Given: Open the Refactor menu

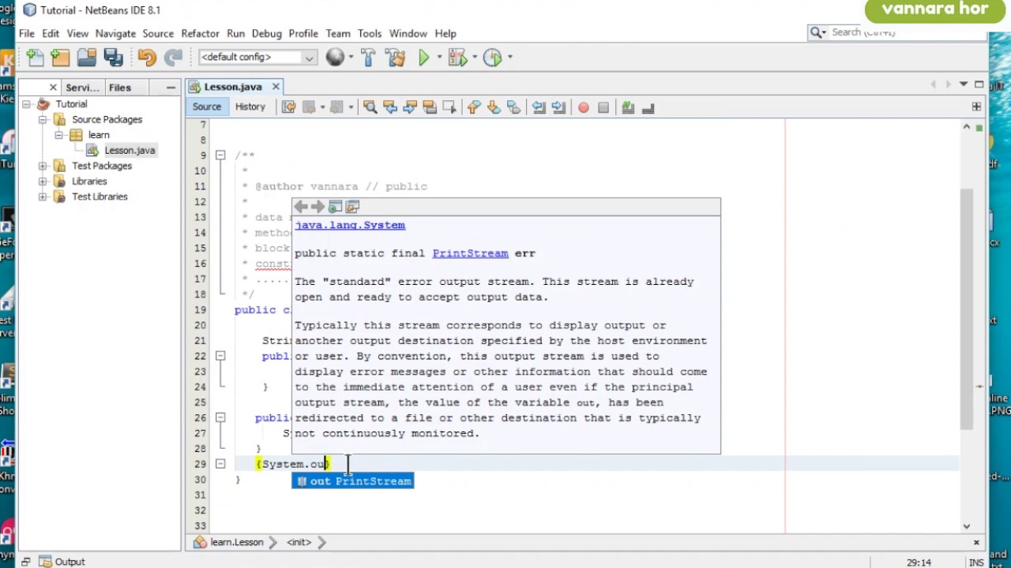Looking at the screenshot, I should [200, 33].
